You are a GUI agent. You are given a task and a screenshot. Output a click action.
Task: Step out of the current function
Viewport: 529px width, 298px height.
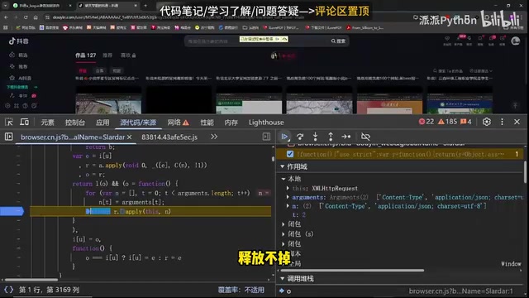331,137
